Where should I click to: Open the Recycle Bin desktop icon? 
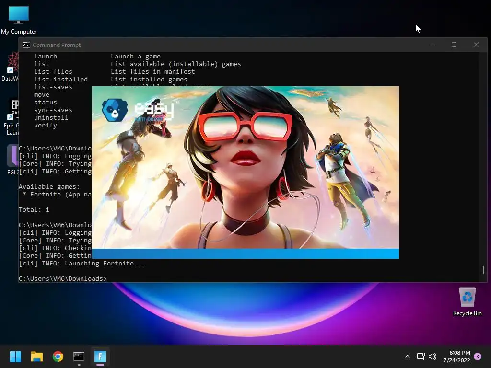tap(467, 302)
